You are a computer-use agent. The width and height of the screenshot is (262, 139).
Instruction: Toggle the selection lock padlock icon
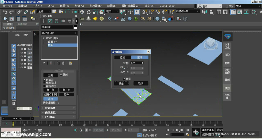point(81,130)
